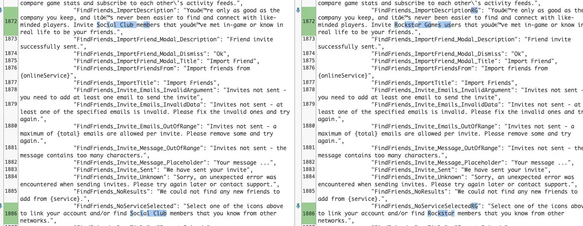Viewport: 583px width, 226px height.
Task: Click "{onlineService}" placeholder in left pane
Action: 45,75
